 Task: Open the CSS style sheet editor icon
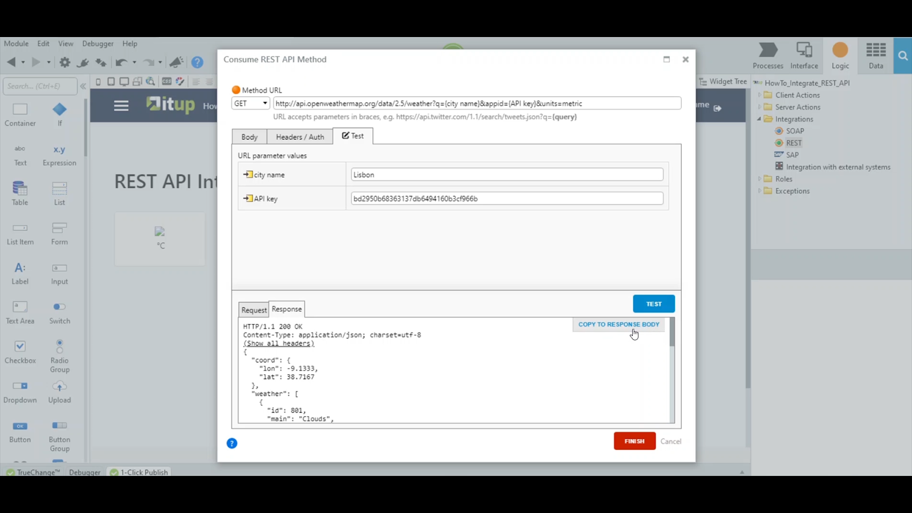pos(167,82)
